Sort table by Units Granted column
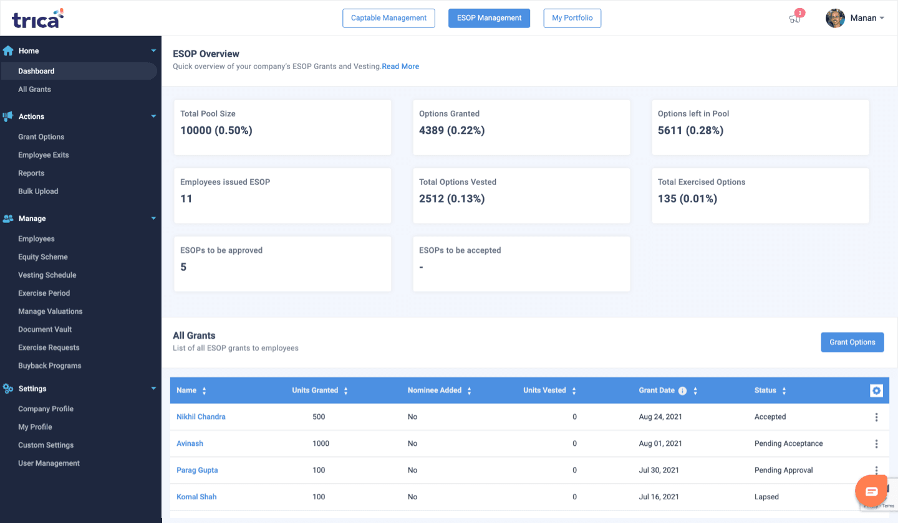The height and width of the screenshot is (523, 898). point(345,391)
